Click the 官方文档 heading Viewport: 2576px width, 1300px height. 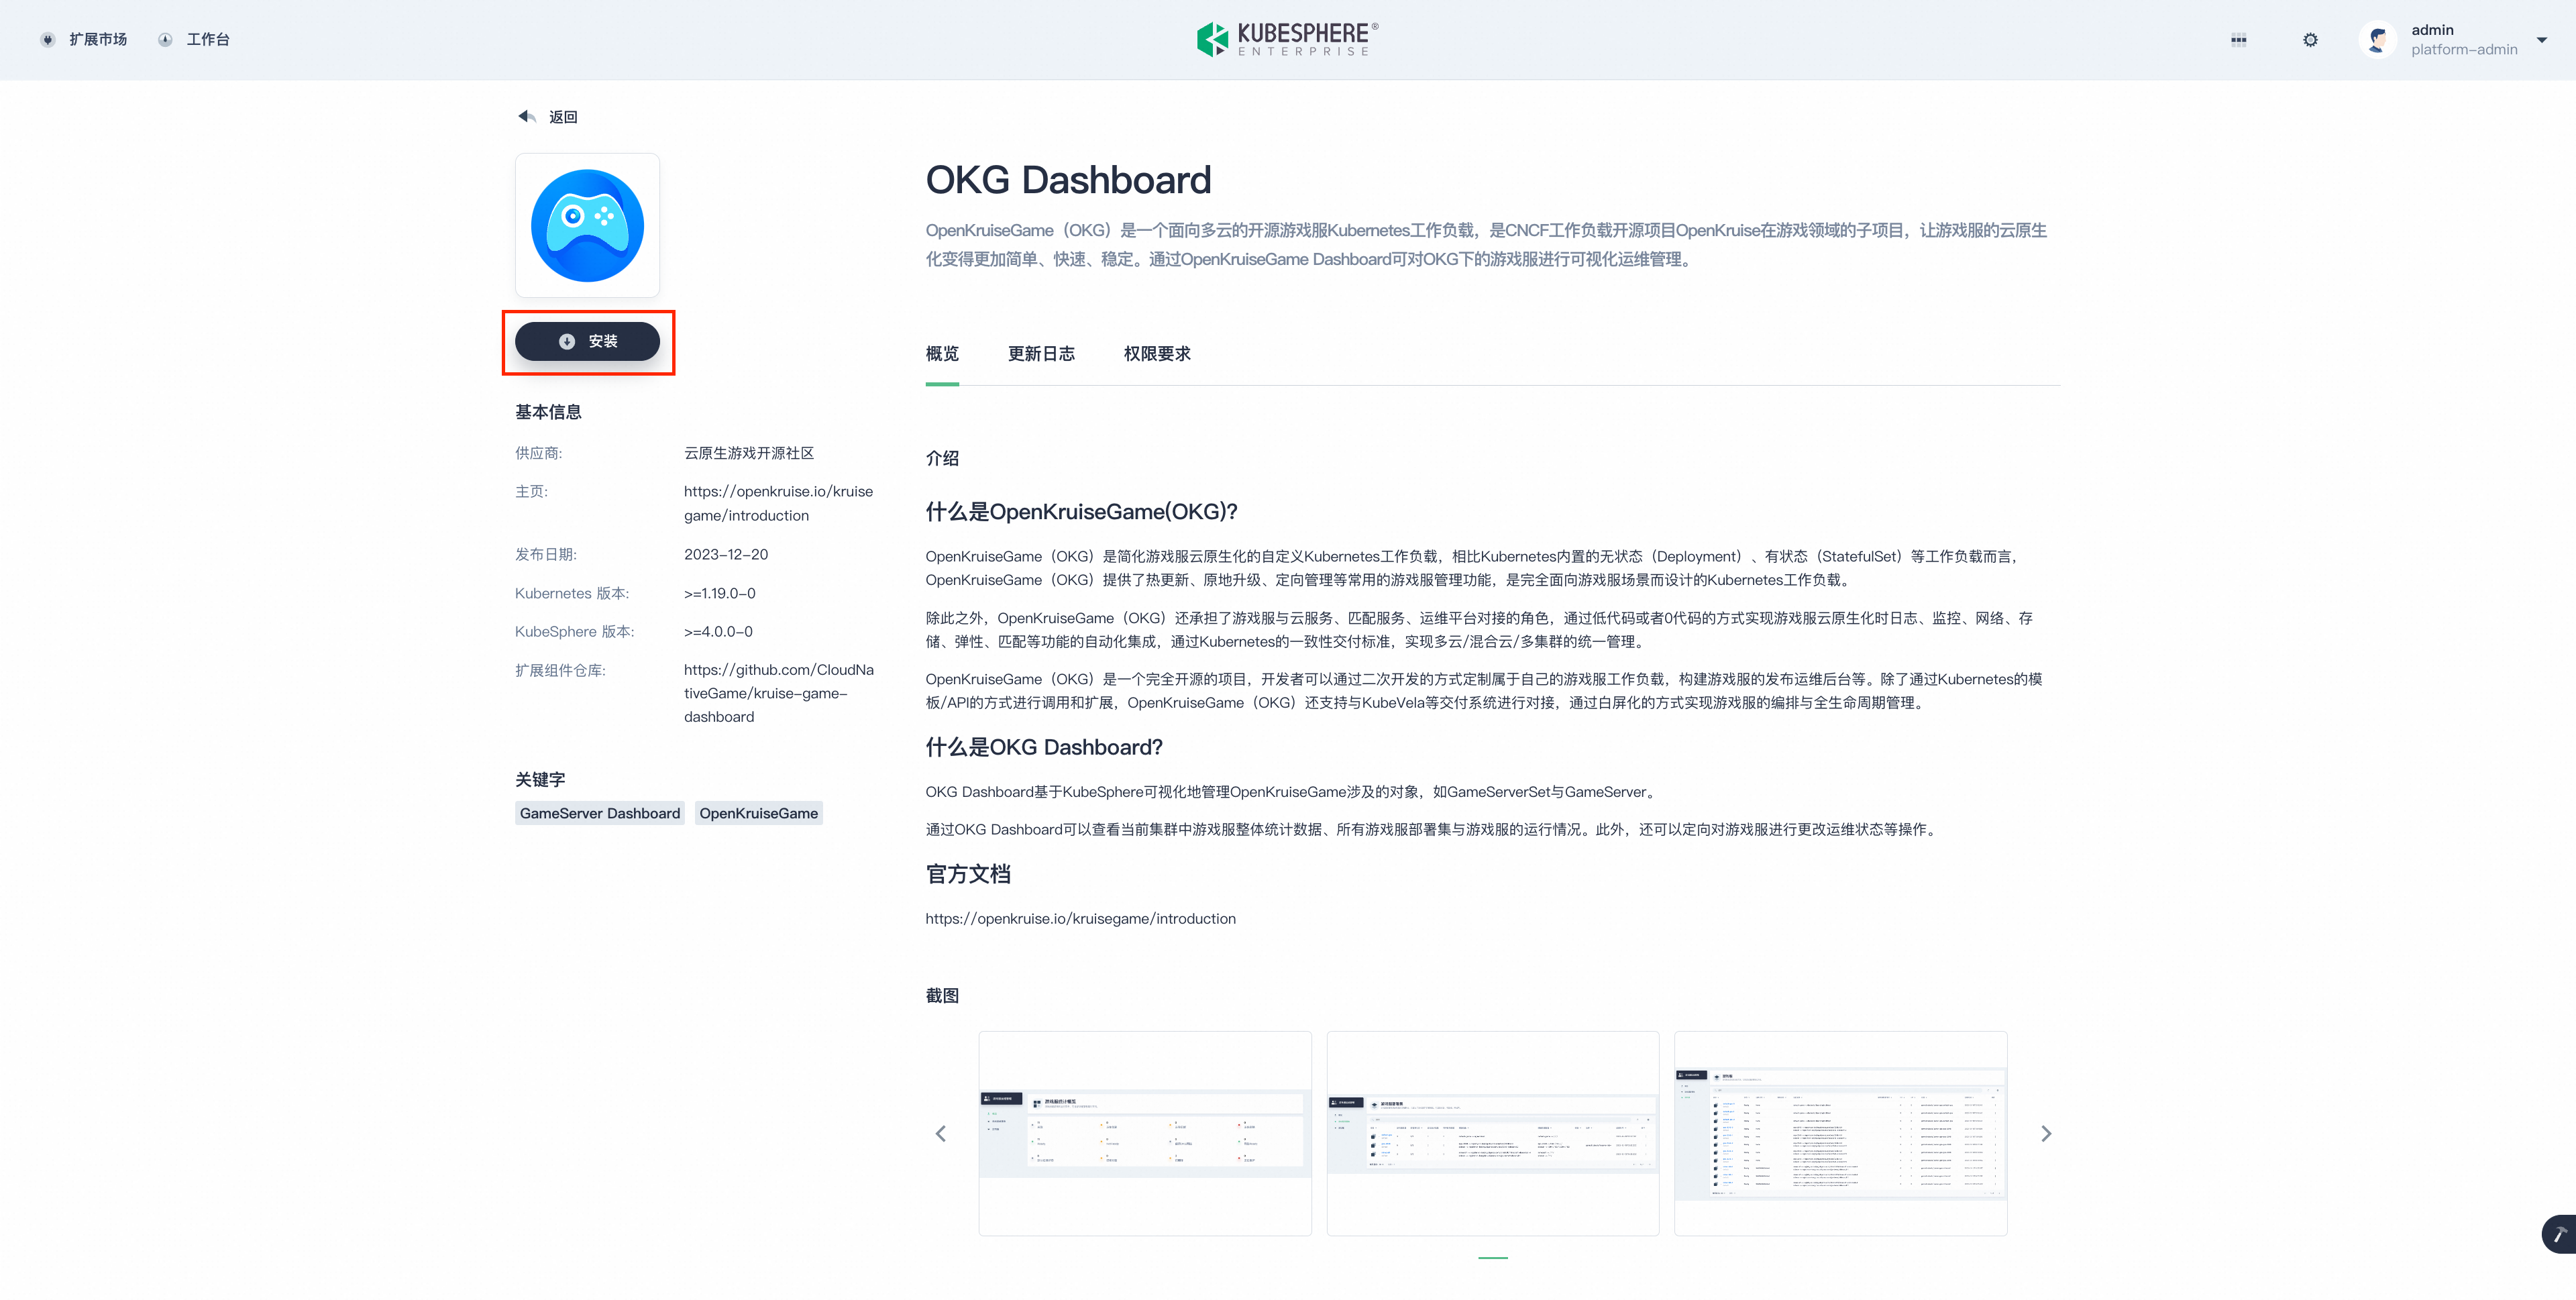coord(968,874)
